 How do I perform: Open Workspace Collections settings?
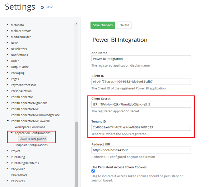pos(30,127)
